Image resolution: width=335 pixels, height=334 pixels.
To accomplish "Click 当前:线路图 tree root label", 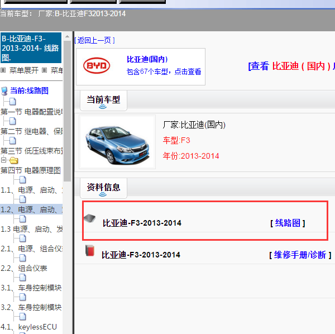I will point(29,90).
